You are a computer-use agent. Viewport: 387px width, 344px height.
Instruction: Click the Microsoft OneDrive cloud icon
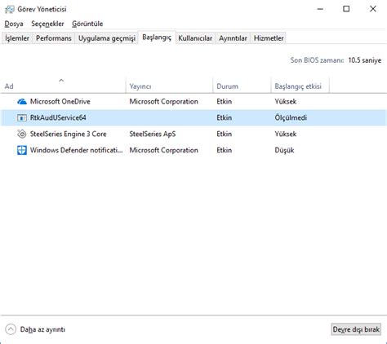tap(22, 102)
